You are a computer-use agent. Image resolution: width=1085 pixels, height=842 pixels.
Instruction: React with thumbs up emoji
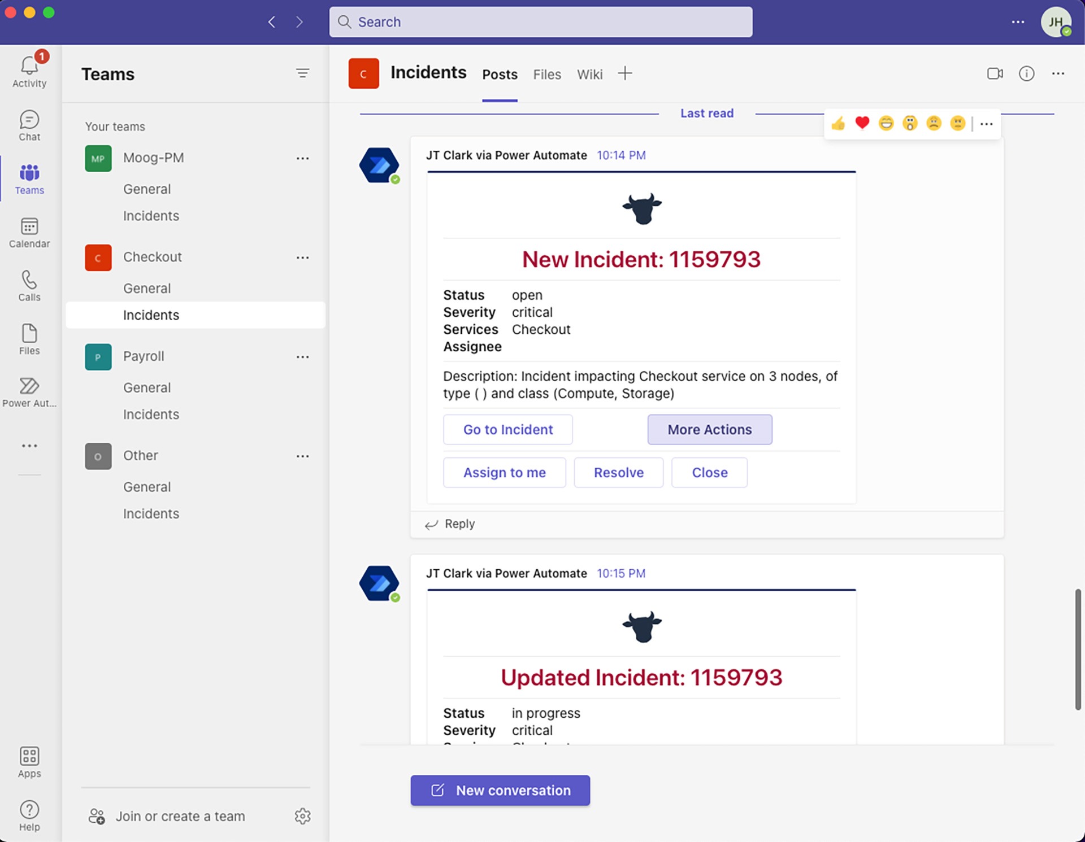838,123
